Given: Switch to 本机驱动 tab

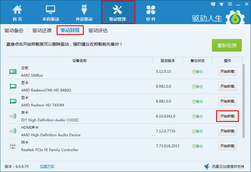Looking at the screenshot, I should tap(51, 13).
